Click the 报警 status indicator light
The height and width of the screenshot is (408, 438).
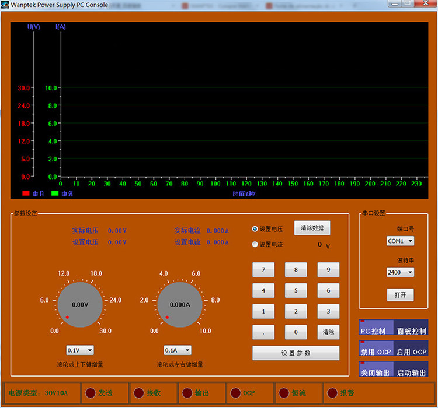click(332, 393)
